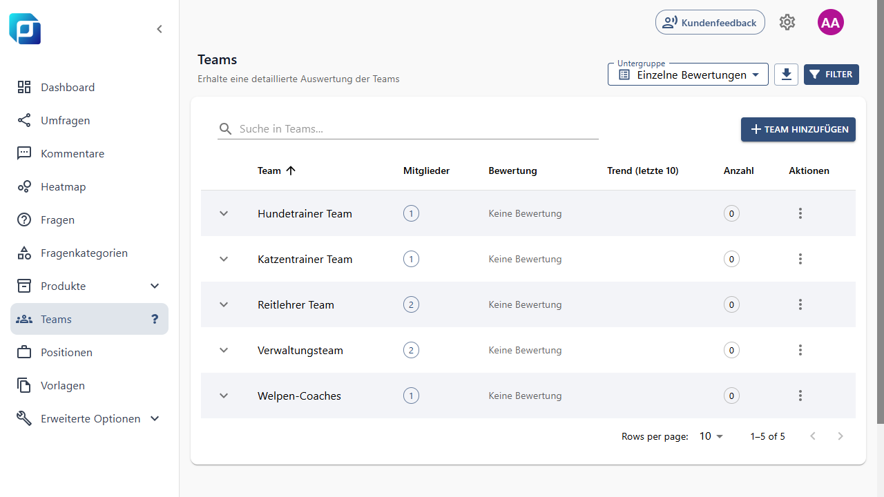Image resolution: width=884 pixels, height=497 pixels.
Task: Open the Dashboard sidebar item
Action: [89, 87]
